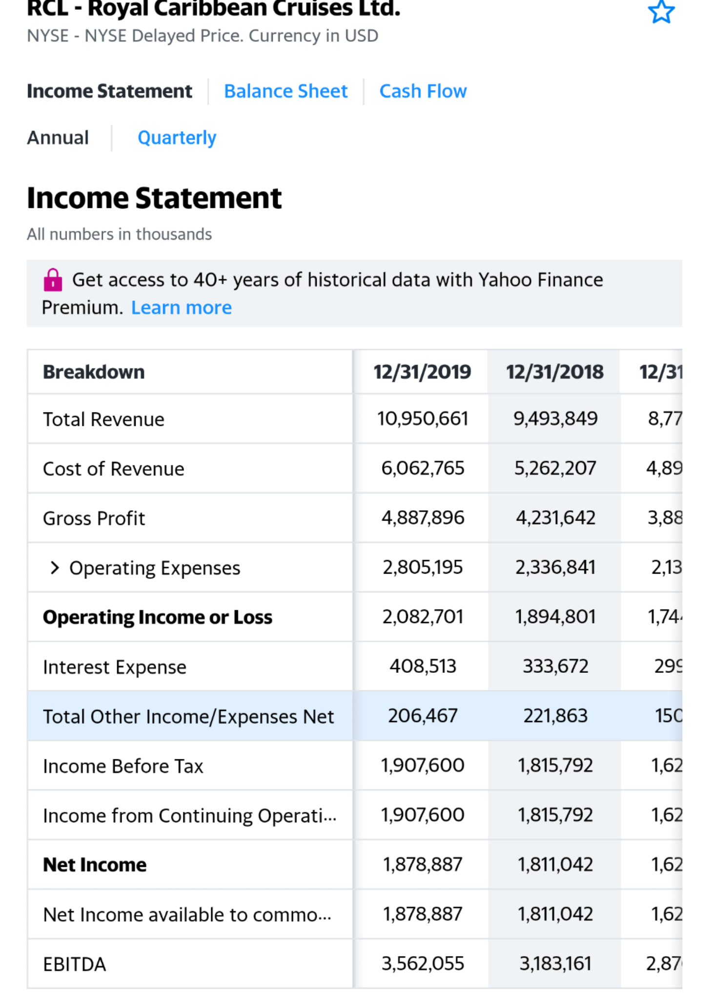Open the Balance Sheet tab
The width and height of the screenshot is (713, 1000).
[x=285, y=91]
